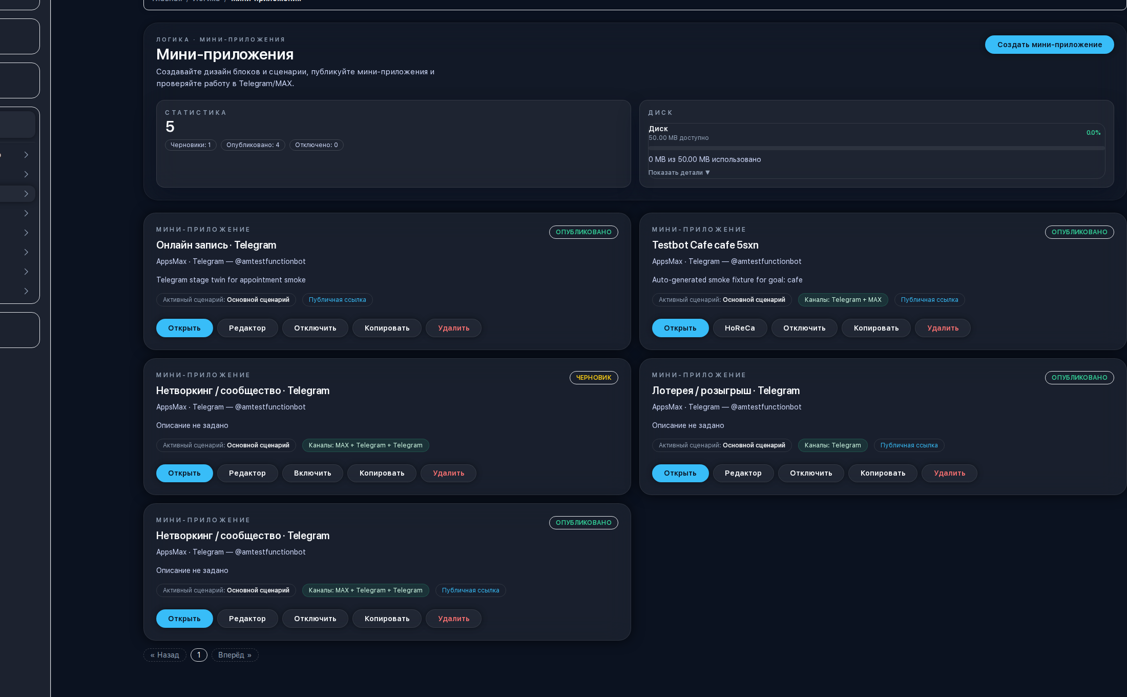Click the Создать мини-приложение button
Image resolution: width=1127 pixels, height=697 pixels.
click(x=1049, y=45)
